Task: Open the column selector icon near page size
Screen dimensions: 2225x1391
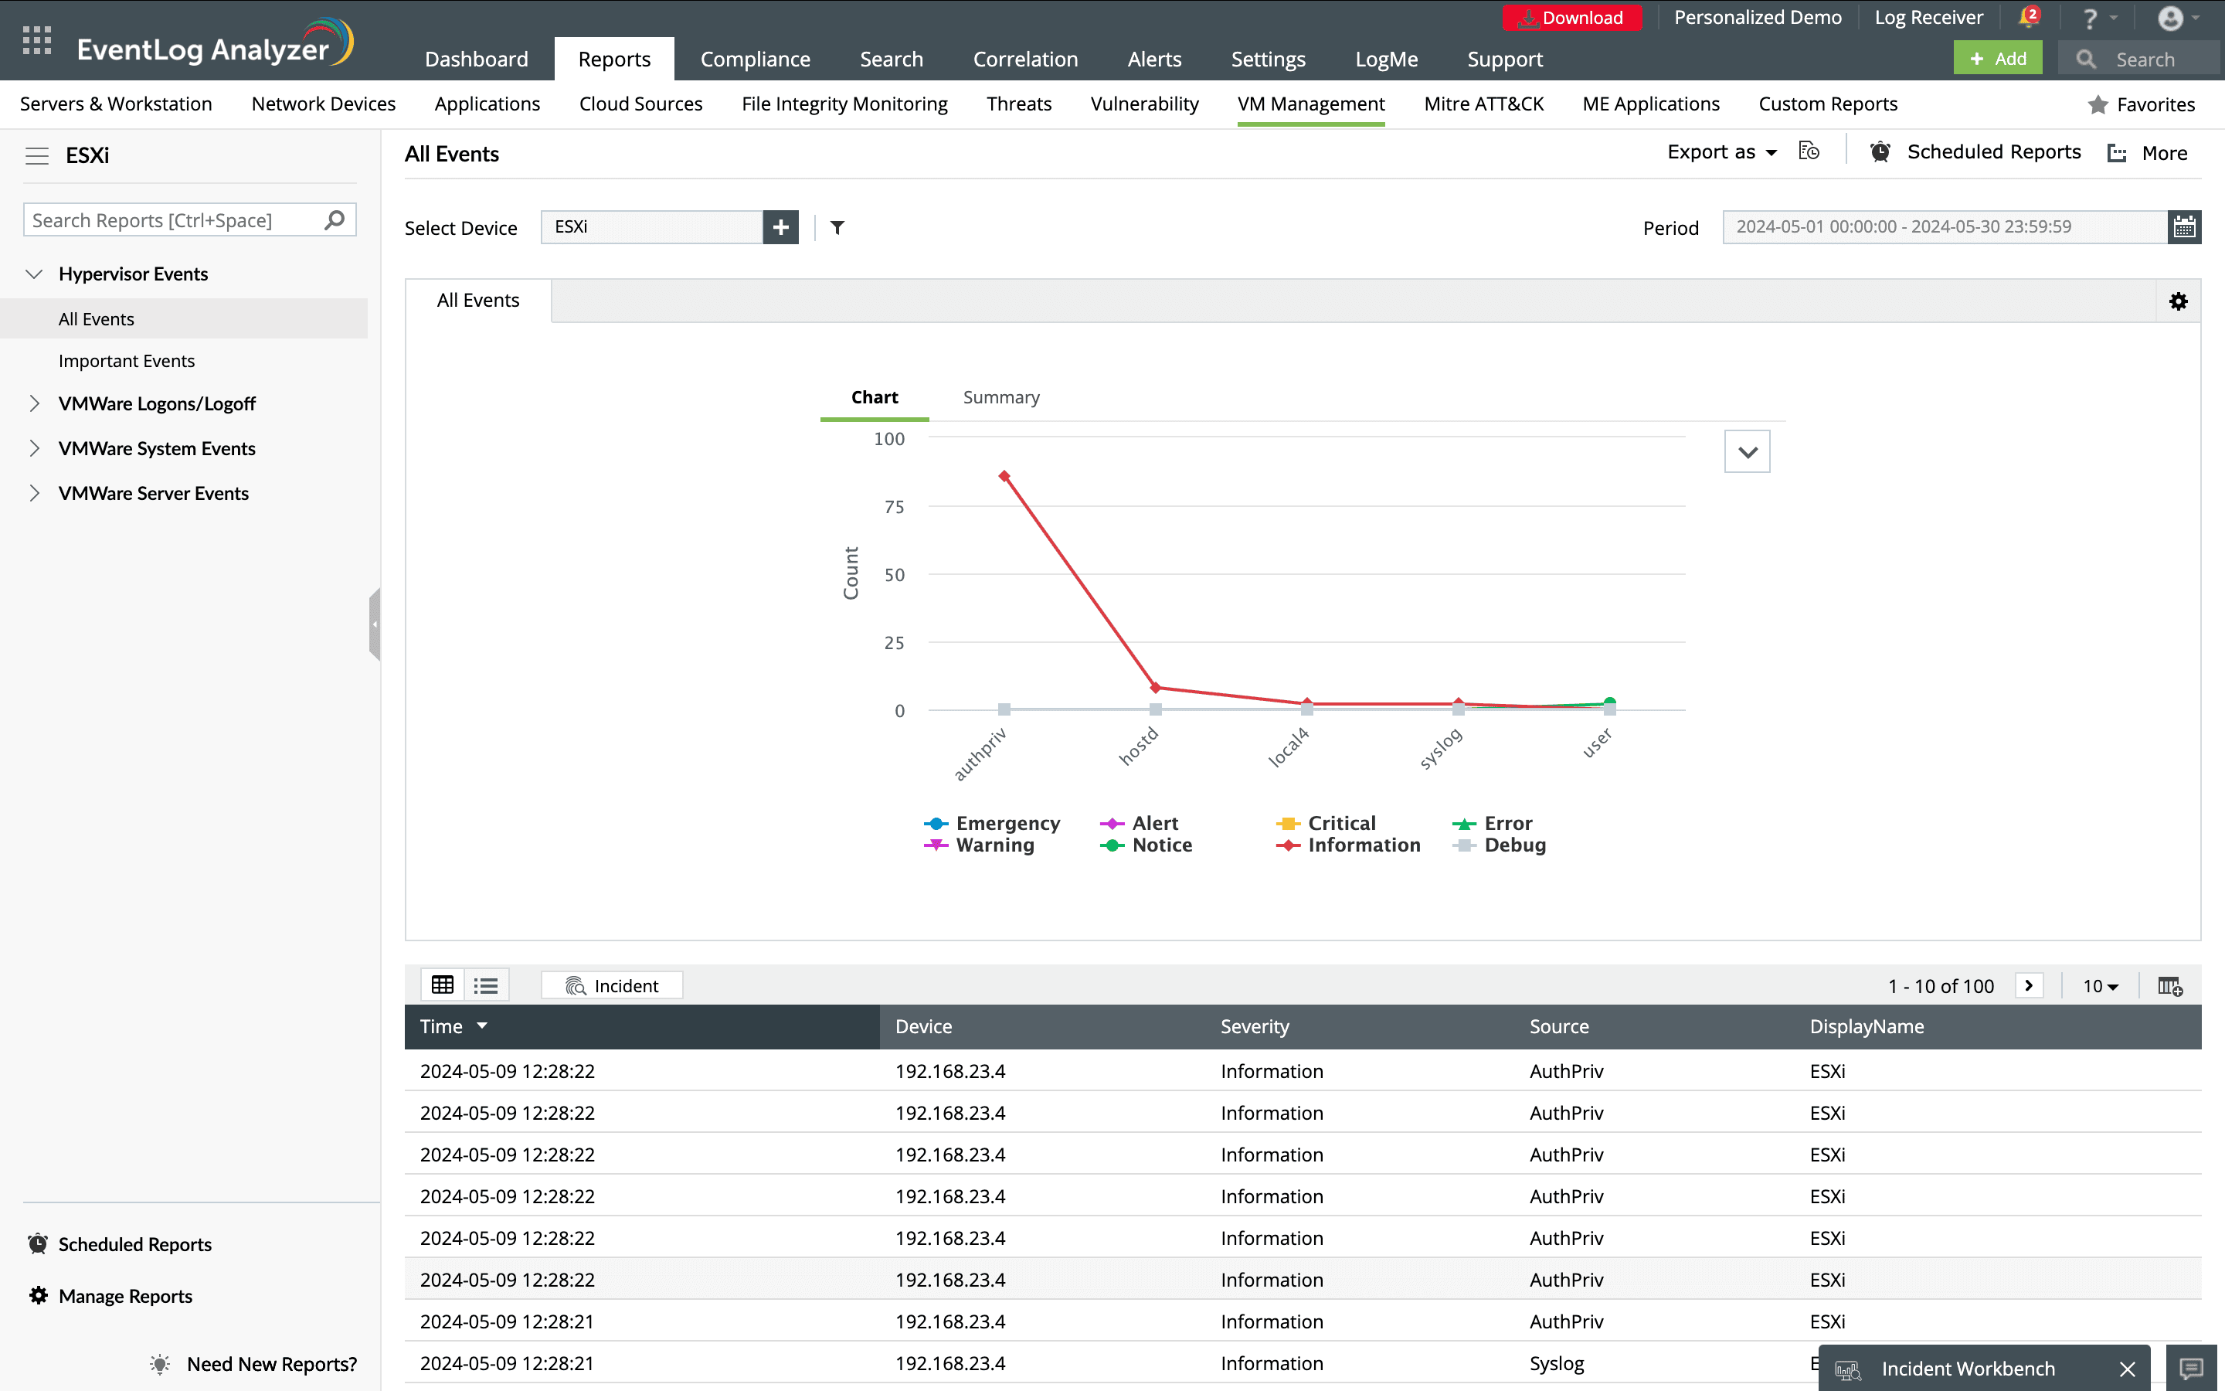Action: coord(2170,985)
